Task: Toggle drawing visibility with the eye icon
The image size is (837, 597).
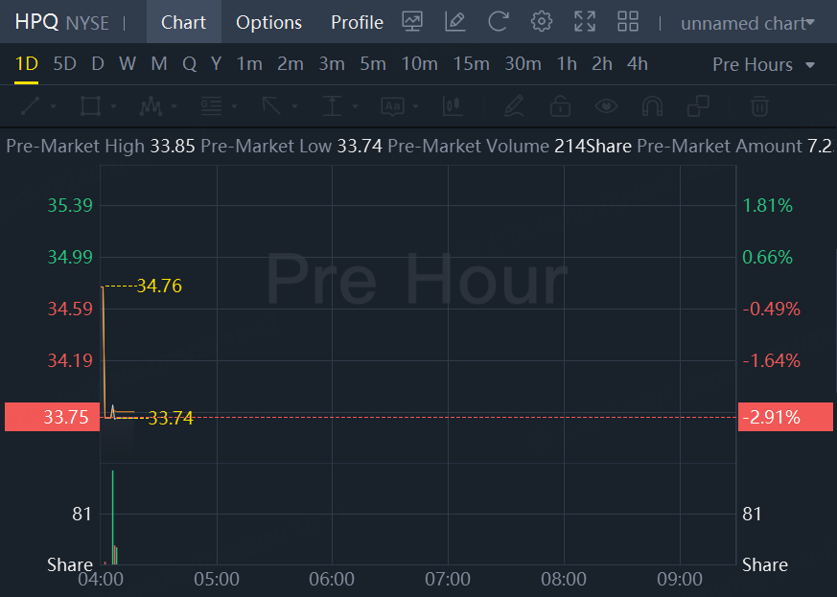Action: point(605,105)
